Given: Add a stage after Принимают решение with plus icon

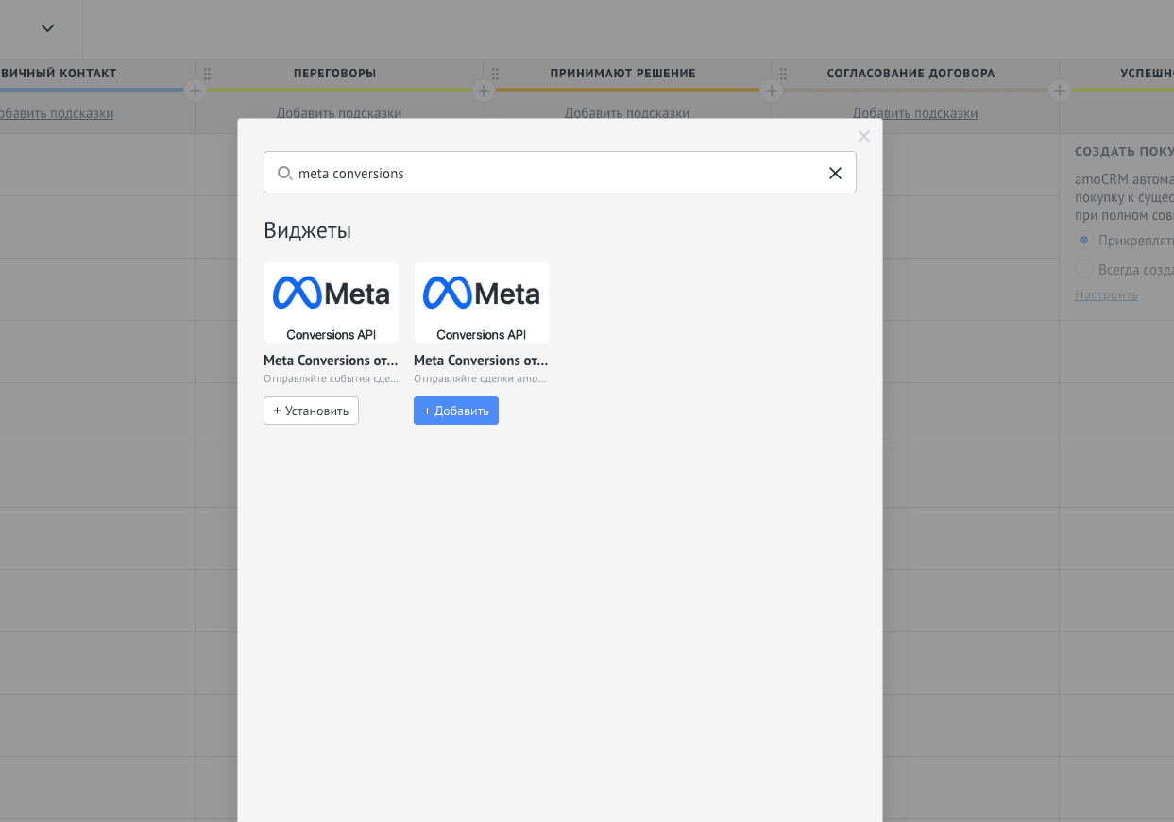Looking at the screenshot, I should 772,91.
